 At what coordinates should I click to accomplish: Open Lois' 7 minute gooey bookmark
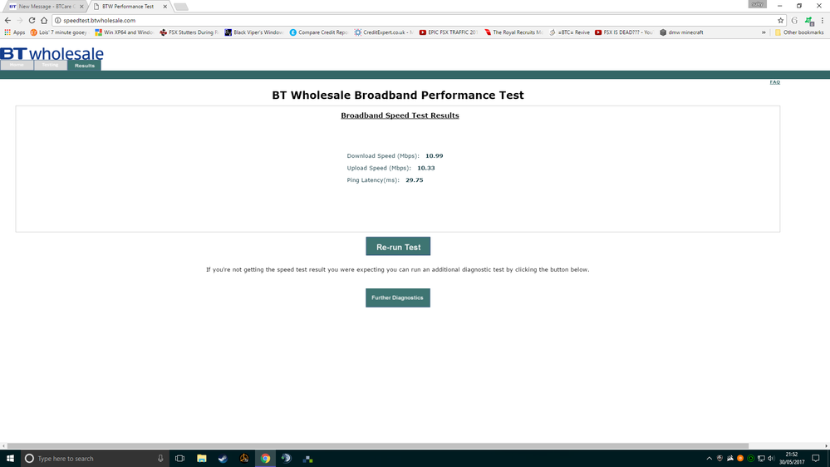pos(59,32)
